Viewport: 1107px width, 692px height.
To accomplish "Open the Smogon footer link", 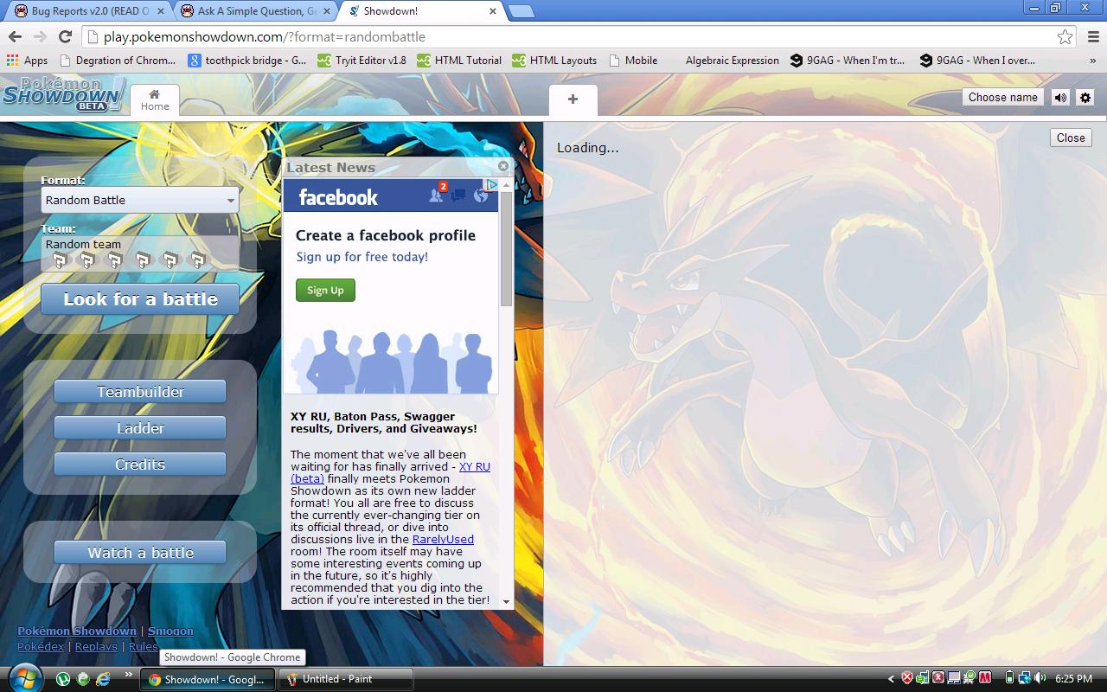I will pyautogui.click(x=170, y=631).
